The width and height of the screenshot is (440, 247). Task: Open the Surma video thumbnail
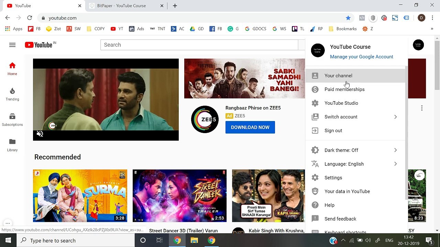80,196
